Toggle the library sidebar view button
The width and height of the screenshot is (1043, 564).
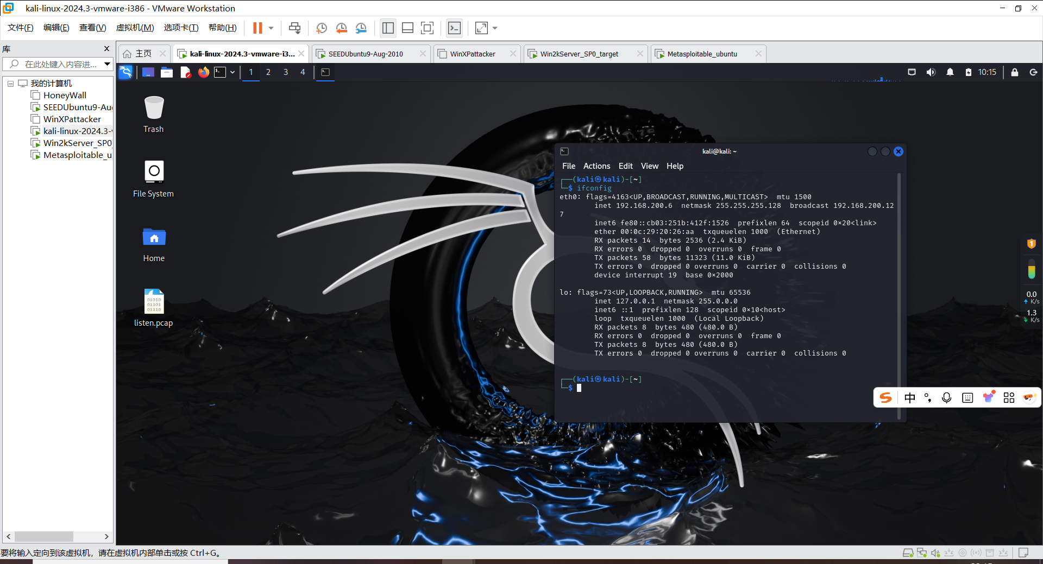click(x=388, y=28)
